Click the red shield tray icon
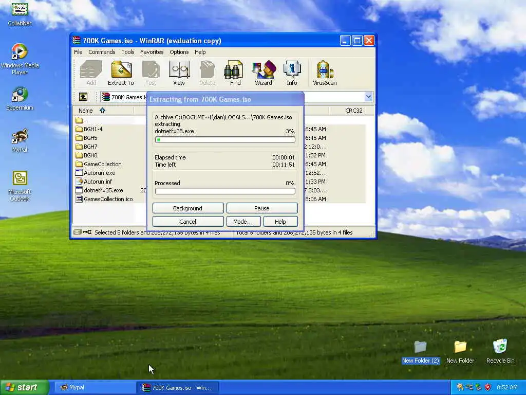 click(x=488, y=387)
